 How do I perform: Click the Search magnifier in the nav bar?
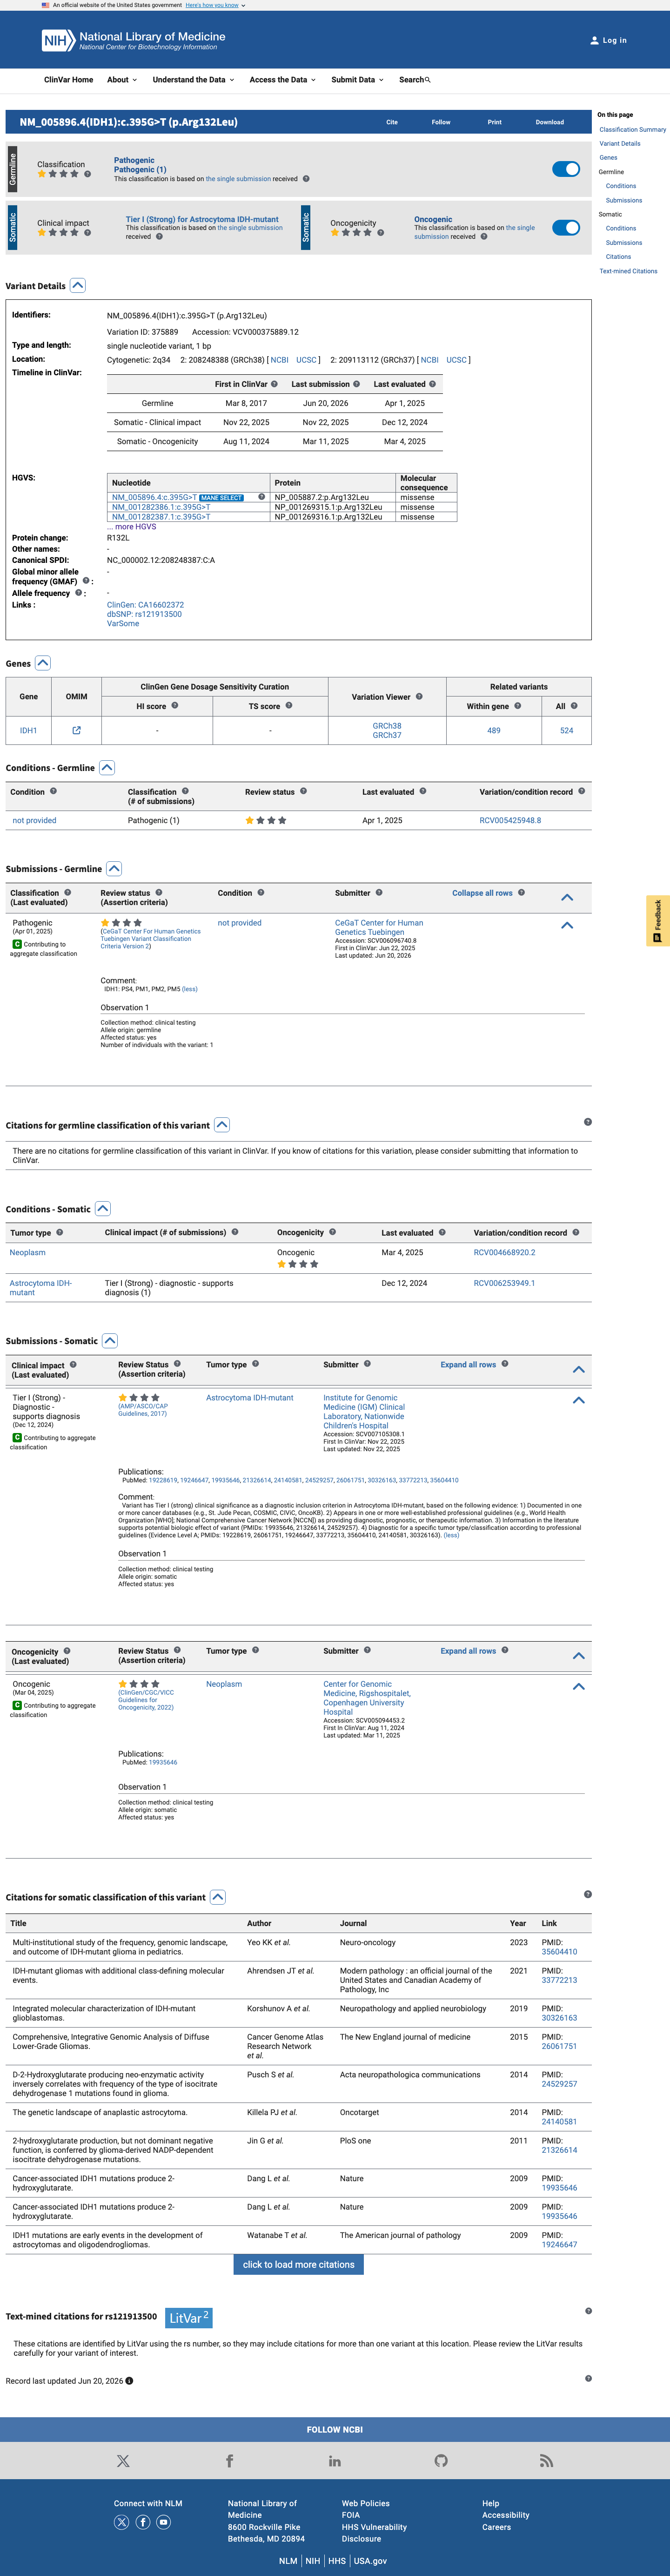pos(428,80)
